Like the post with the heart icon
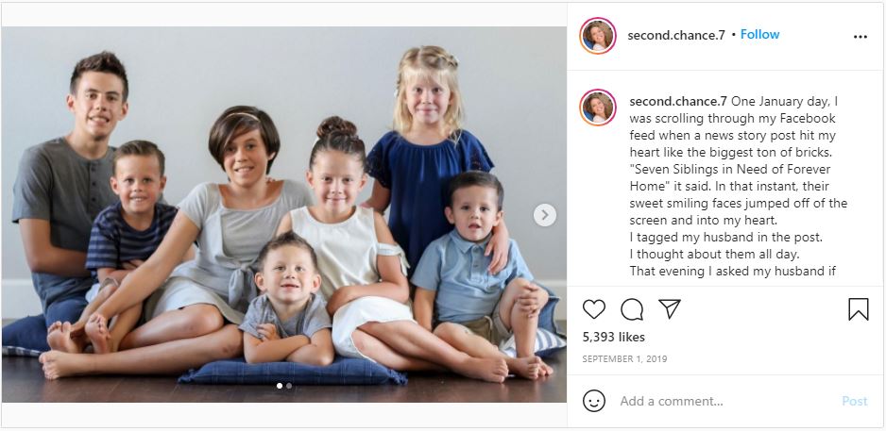886x431 pixels. pyautogui.click(x=594, y=309)
